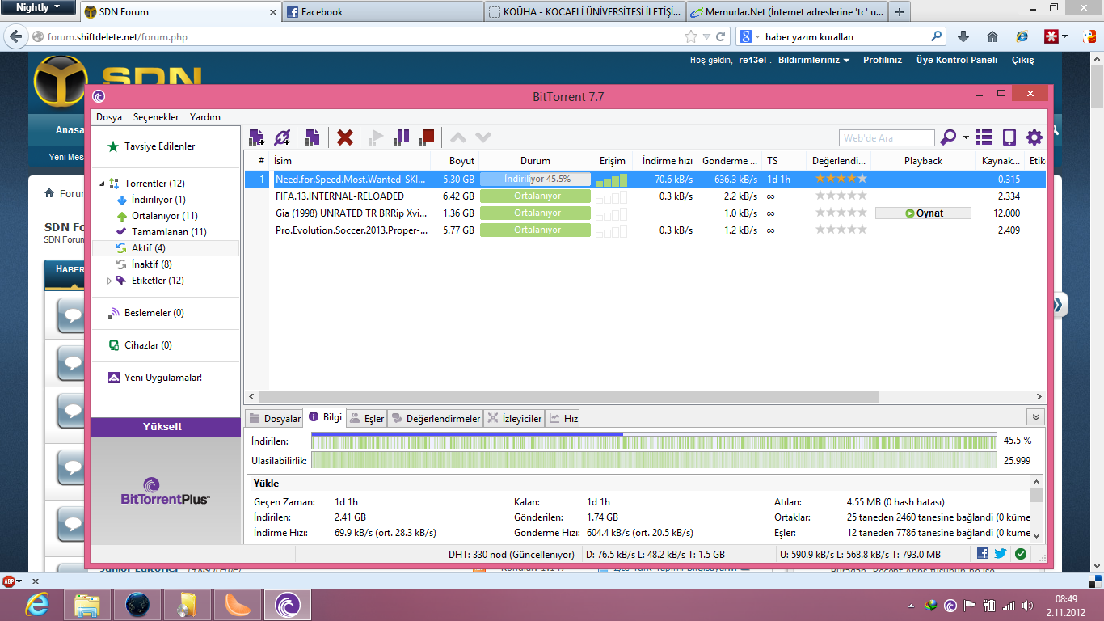Sort by Playback column header
Screen dimensions: 1104x621
[x=923, y=161]
